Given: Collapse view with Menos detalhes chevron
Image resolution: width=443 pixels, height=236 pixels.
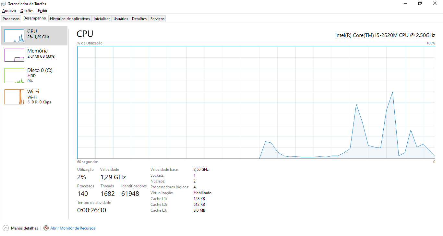Looking at the screenshot, I should [x=6, y=228].
